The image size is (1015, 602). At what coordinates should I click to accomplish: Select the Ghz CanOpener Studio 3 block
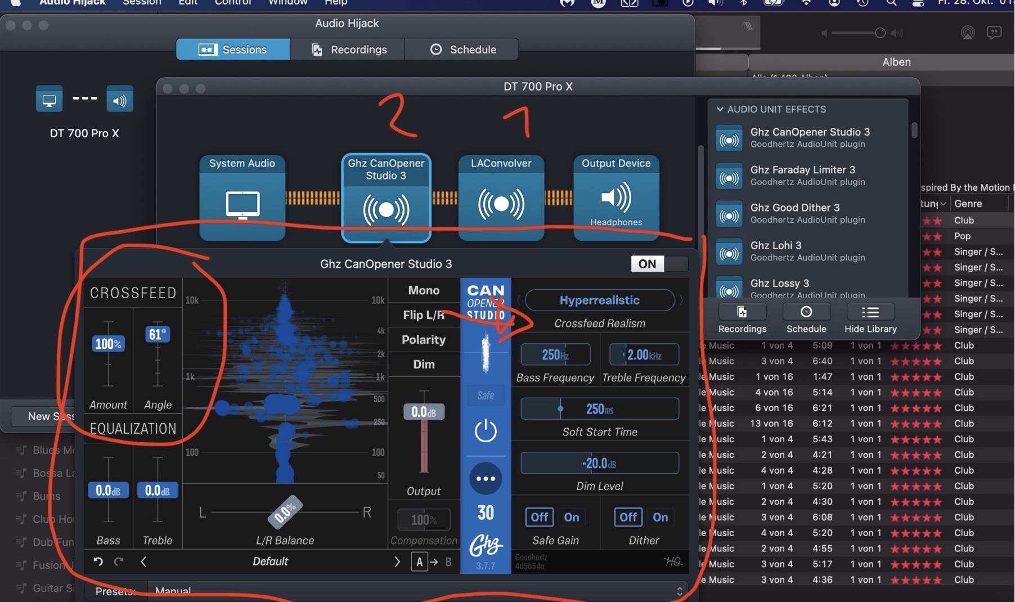386,198
